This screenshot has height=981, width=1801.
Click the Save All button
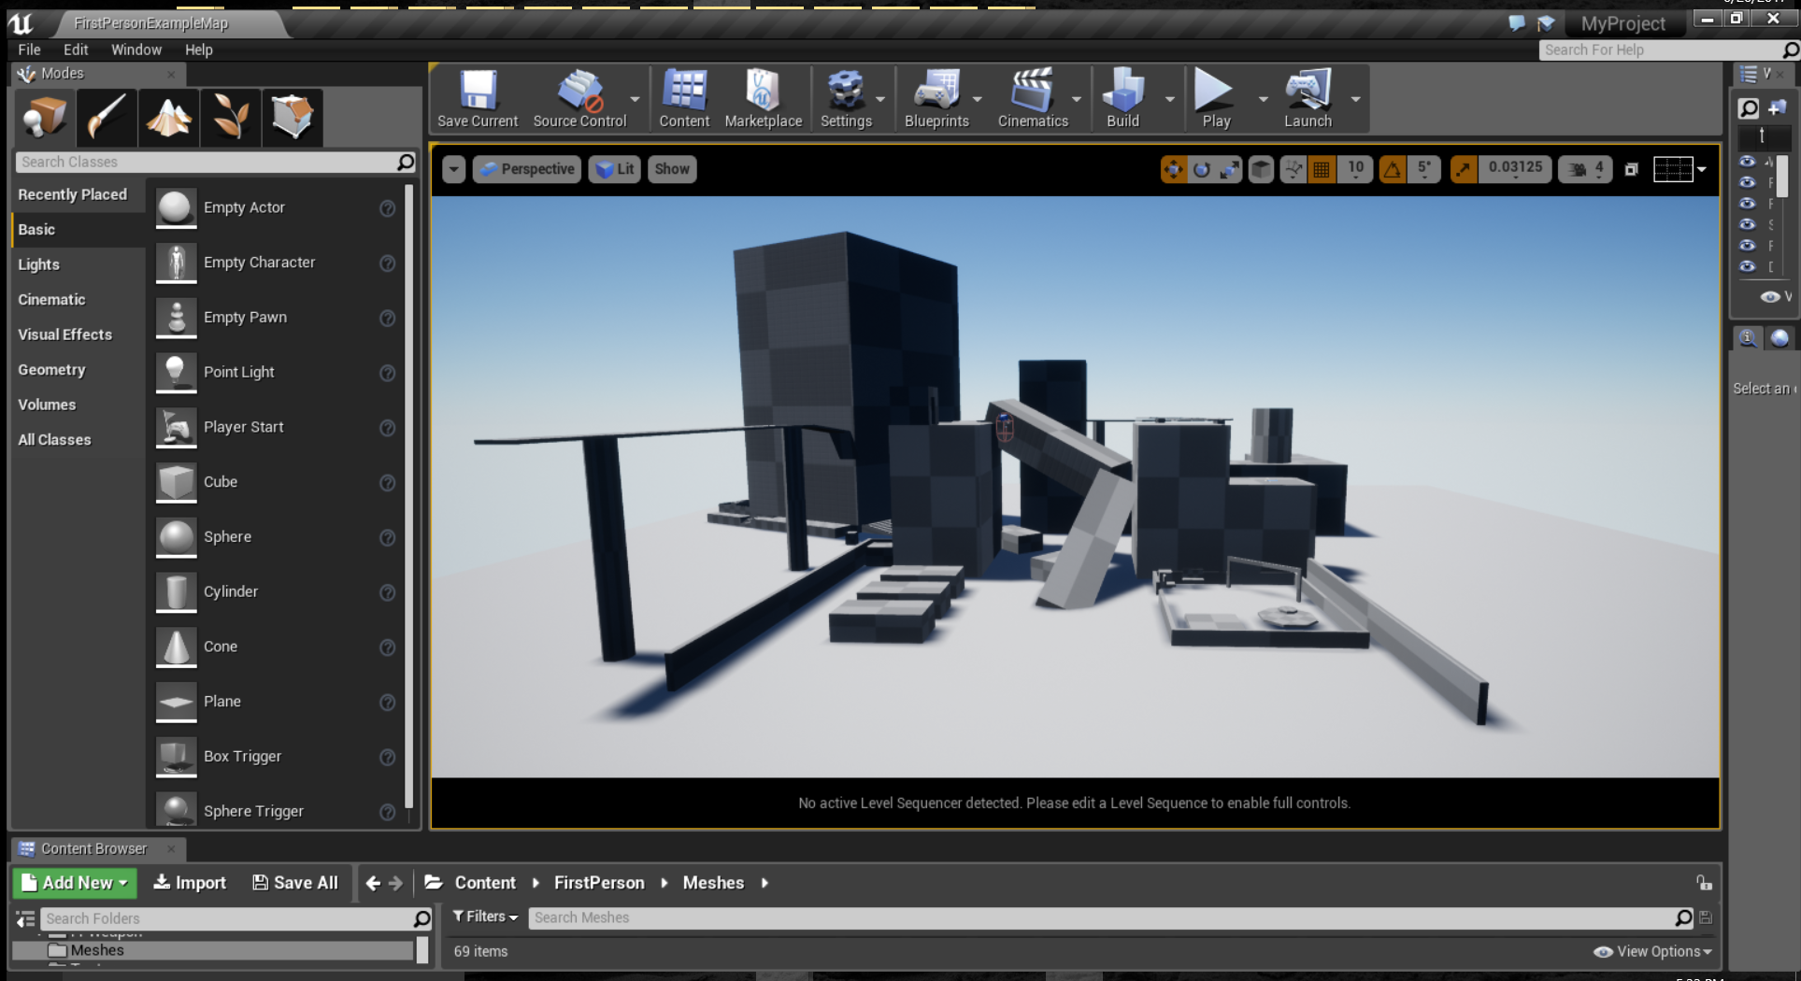coord(295,883)
